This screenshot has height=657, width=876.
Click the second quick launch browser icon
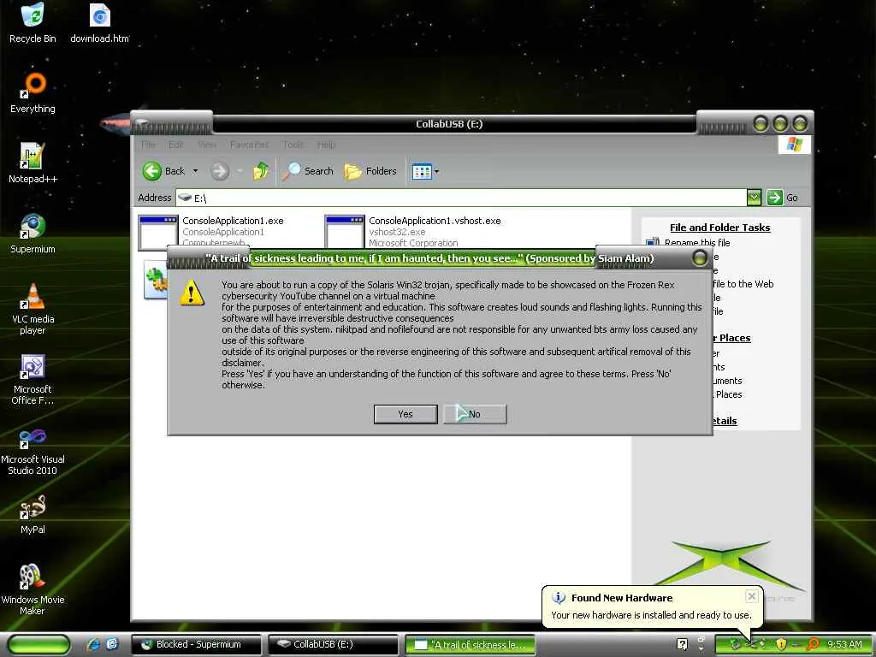(x=112, y=644)
